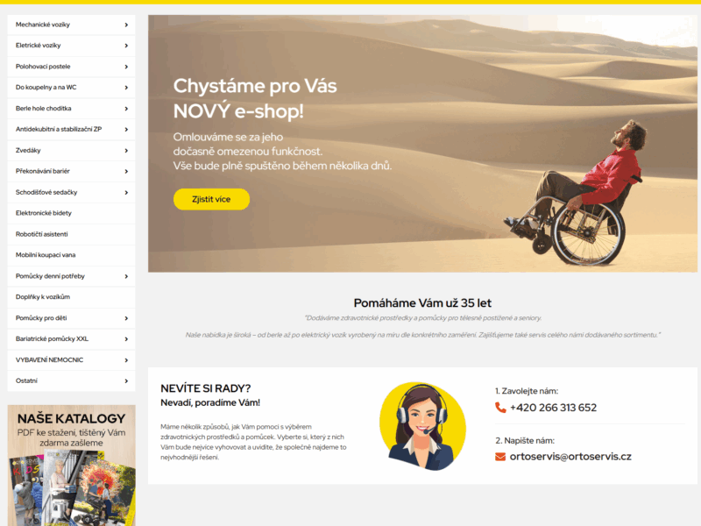Click the ortoservis@ortoservis.cz email link

(x=570, y=457)
